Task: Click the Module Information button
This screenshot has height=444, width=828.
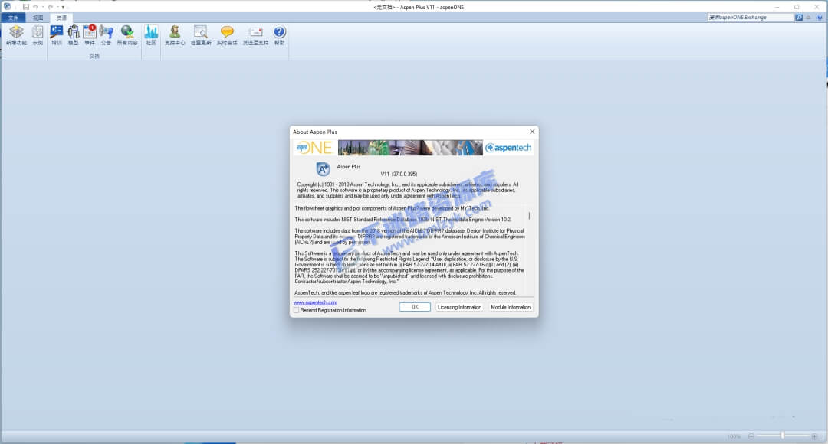Action: click(511, 307)
